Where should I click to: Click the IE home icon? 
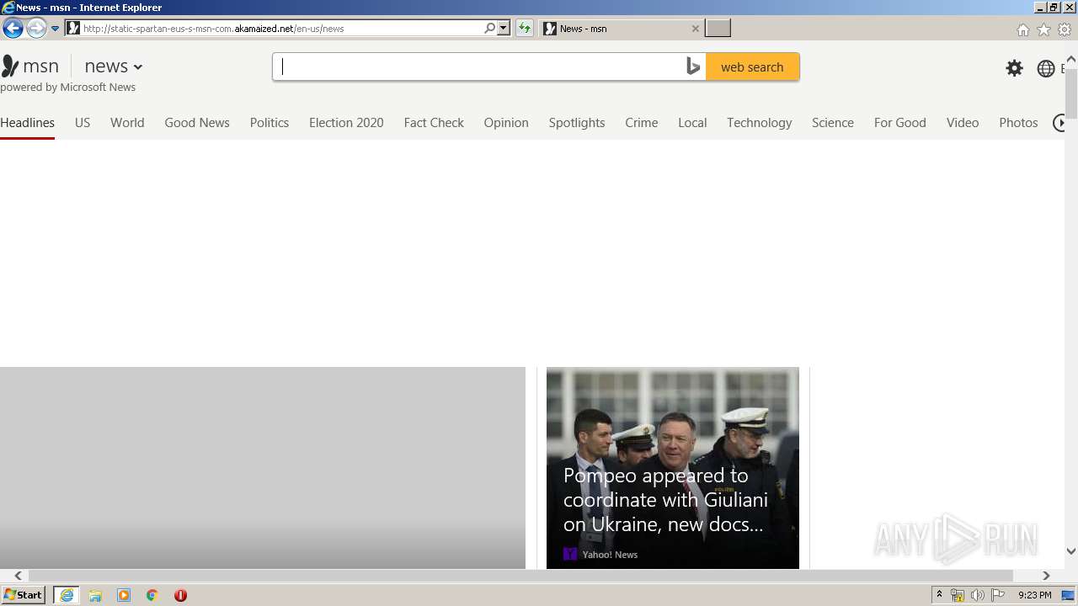click(1022, 29)
